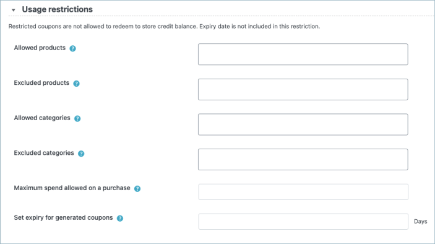
Task: Show help icon beside Excluded categories
Action: [81, 154]
